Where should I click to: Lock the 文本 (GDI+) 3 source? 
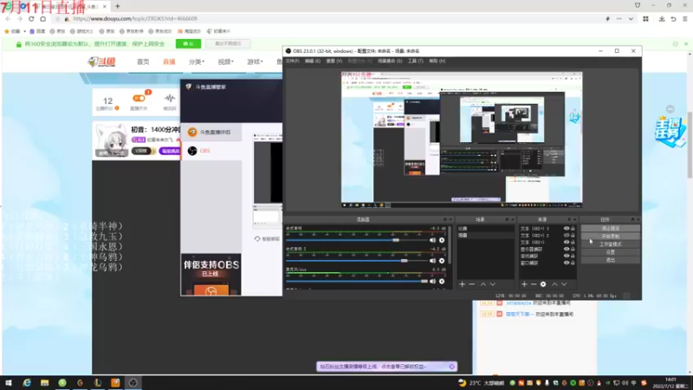pos(573,229)
